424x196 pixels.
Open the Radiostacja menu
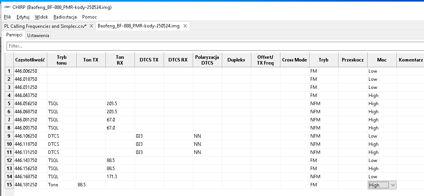click(x=65, y=17)
